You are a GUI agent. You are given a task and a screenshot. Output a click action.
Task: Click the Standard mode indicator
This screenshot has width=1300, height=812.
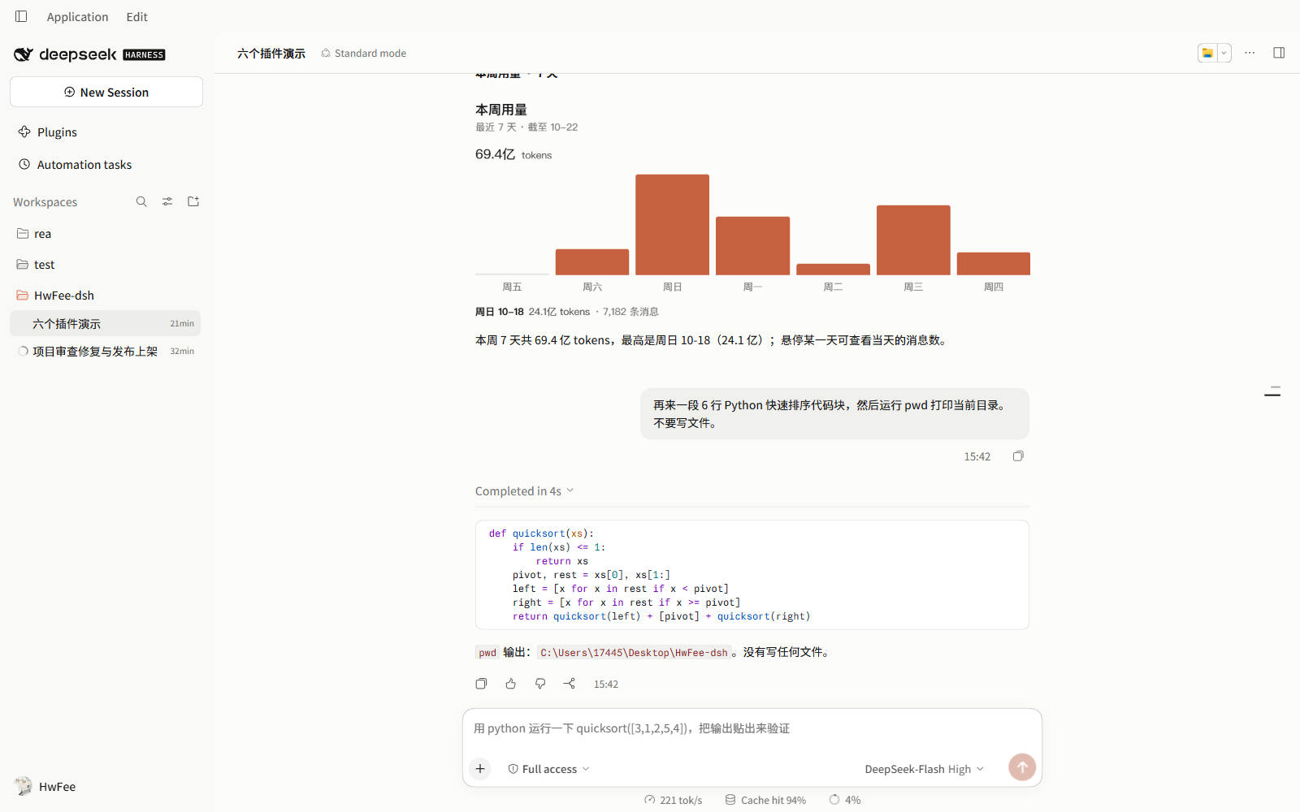363,54
